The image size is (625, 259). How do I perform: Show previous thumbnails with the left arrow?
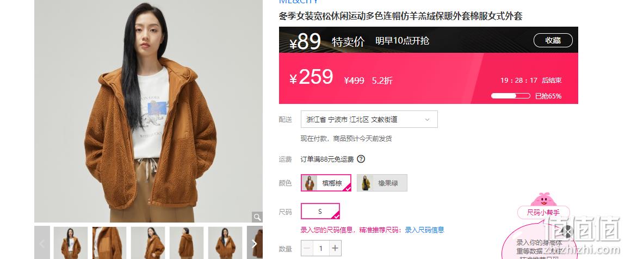pos(42,243)
